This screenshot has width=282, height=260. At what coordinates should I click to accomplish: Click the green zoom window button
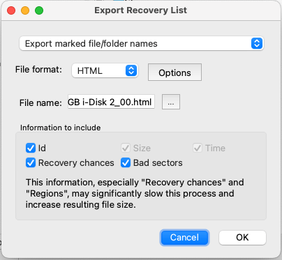(x=39, y=10)
